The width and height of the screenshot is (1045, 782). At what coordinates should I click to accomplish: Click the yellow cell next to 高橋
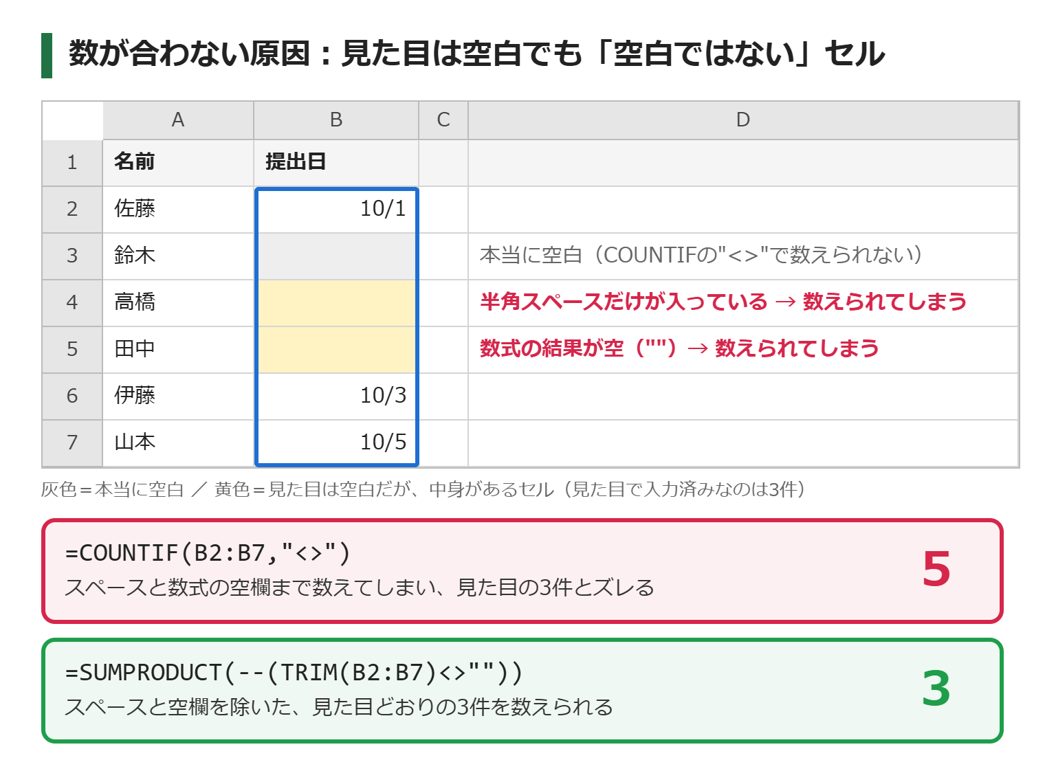(x=336, y=303)
